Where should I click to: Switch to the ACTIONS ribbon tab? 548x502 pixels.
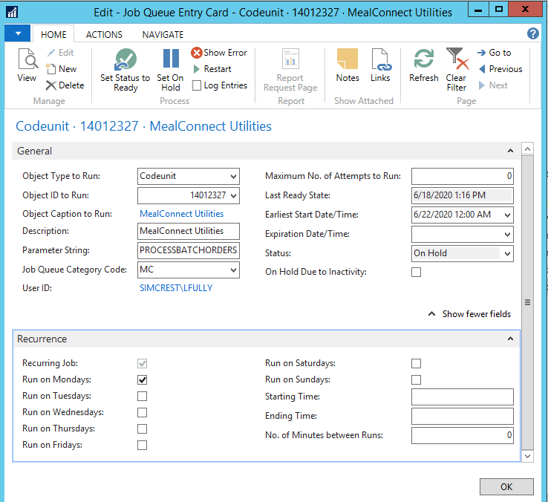(104, 35)
